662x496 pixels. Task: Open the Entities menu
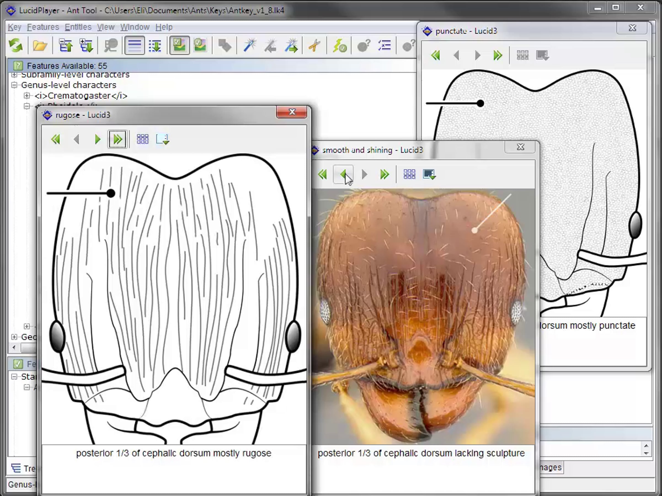(x=78, y=27)
